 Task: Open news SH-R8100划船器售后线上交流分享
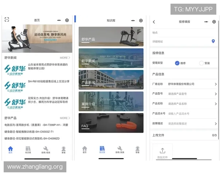coord(49,81)
